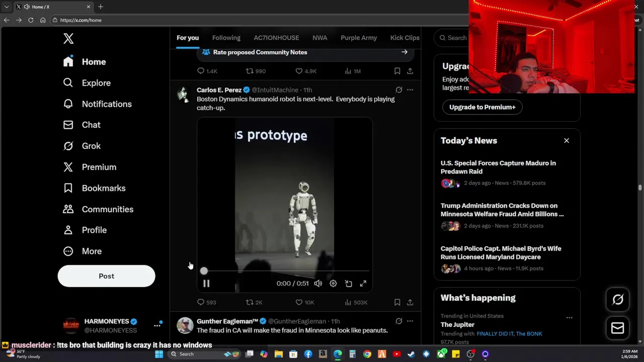Open the floating messages button
The width and height of the screenshot is (644, 362).
point(618,328)
